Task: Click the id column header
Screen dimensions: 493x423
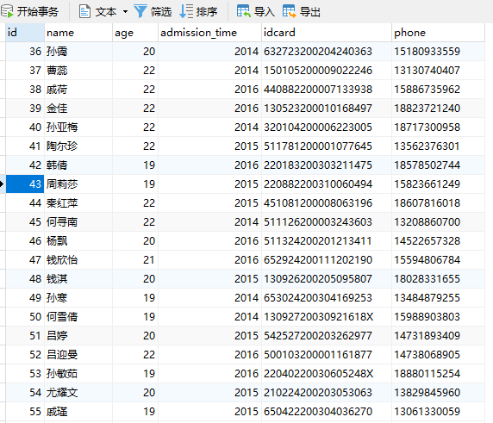Action: tap(25, 33)
